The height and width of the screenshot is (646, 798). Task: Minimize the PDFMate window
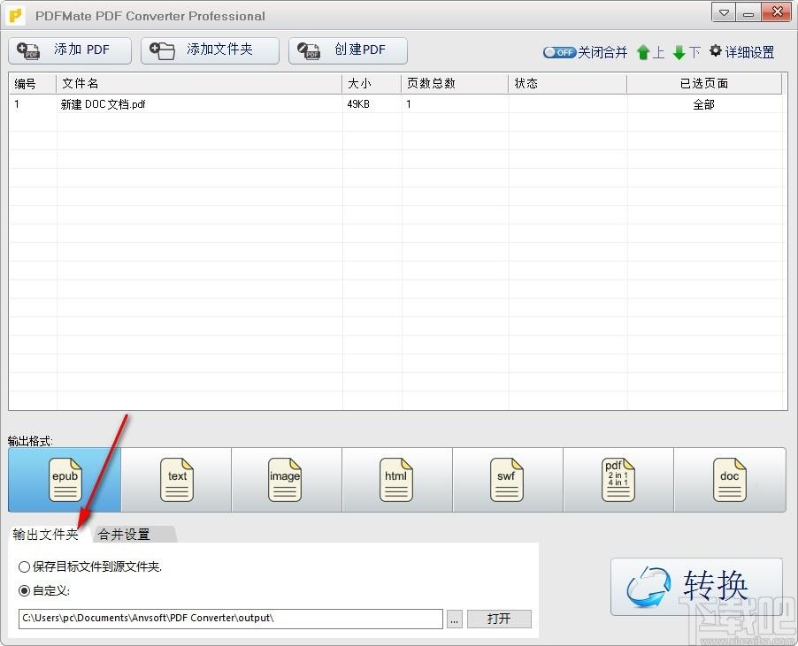[748, 12]
